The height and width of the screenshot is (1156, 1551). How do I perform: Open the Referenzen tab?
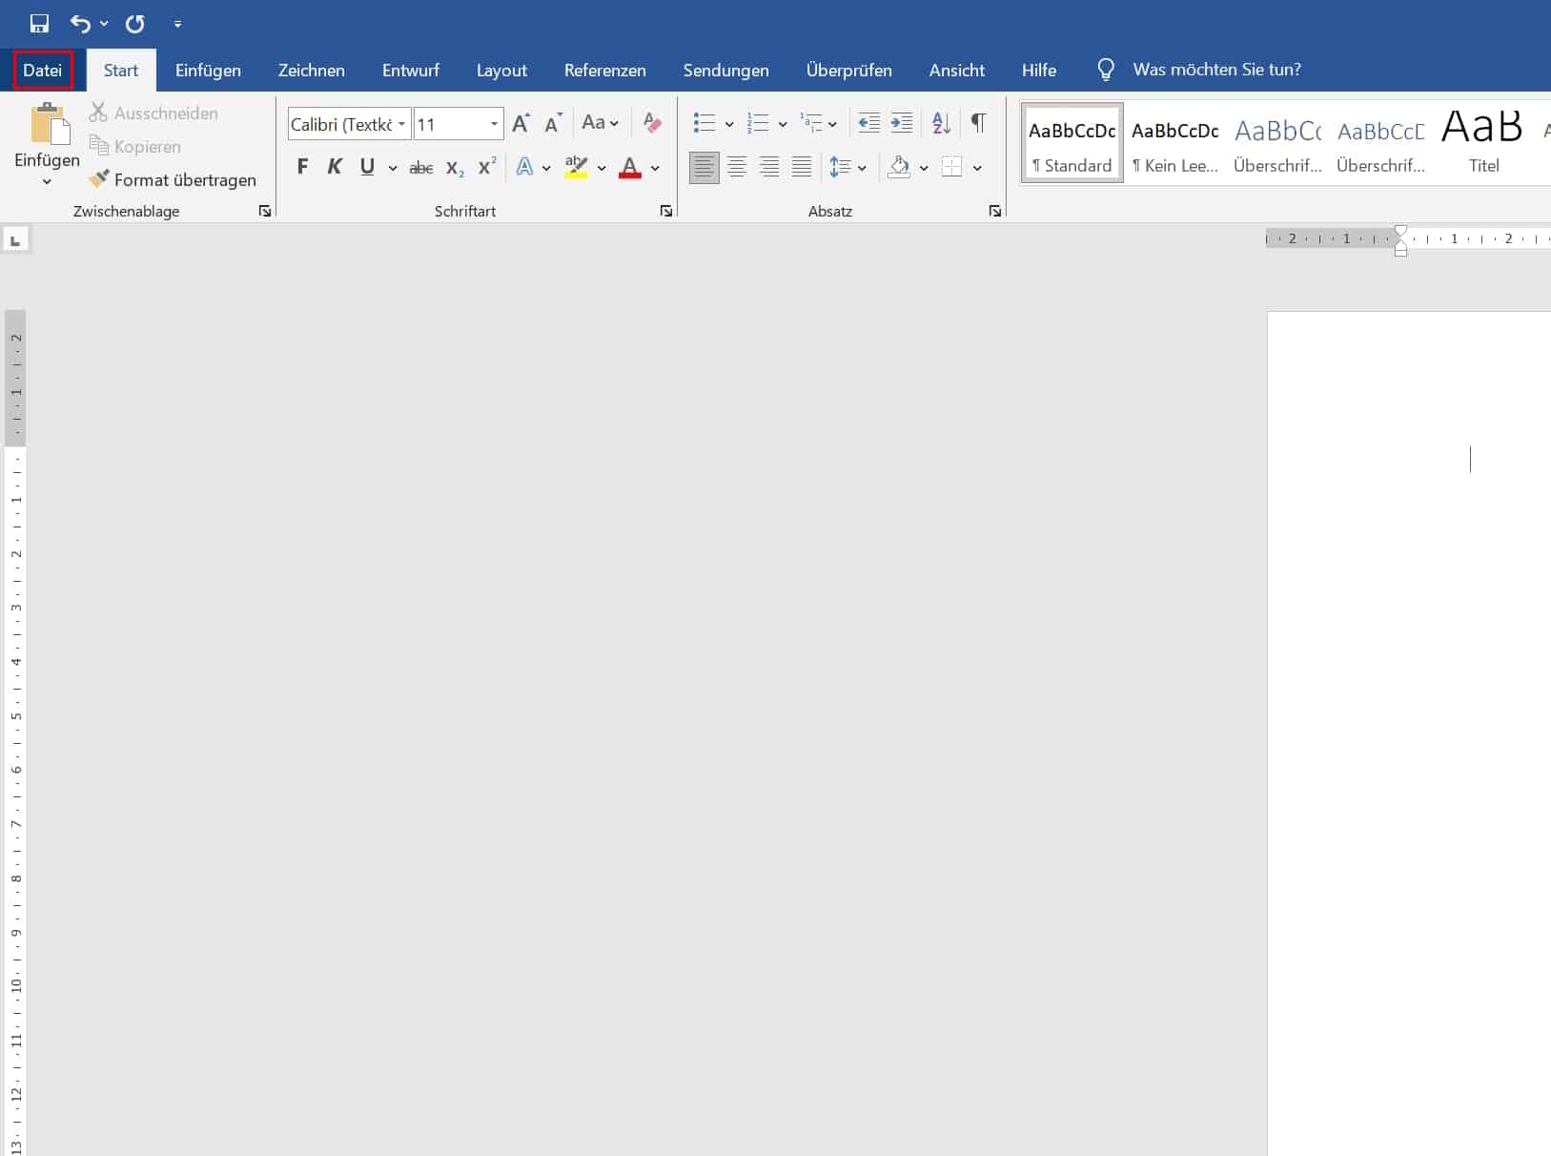(x=605, y=70)
